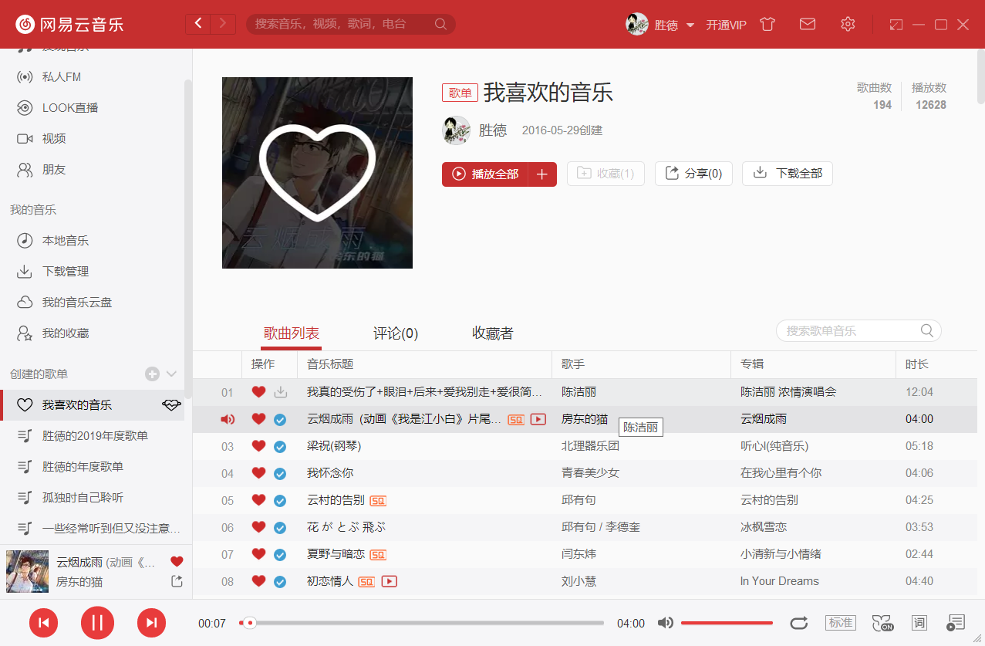Open the 标准 audio quality selector
Image resolution: width=985 pixels, height=646 pixels.
pos(840,622)
